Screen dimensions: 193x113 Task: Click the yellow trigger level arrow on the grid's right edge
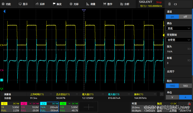(x=164, y=35)
